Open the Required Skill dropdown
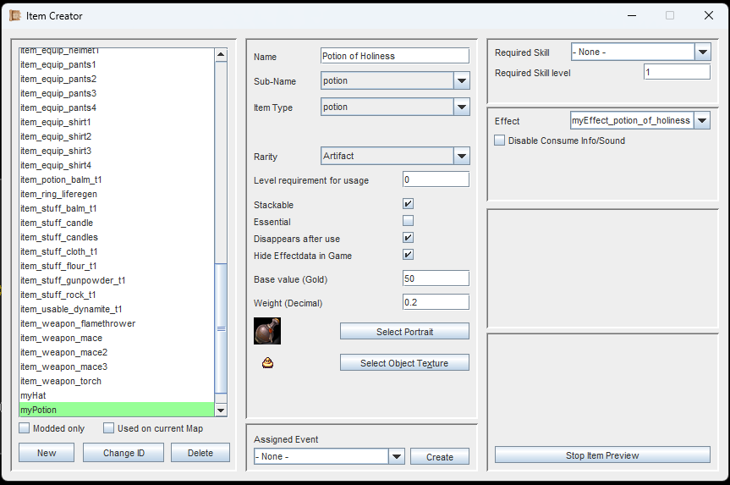730x485 pixels. (x=702, y=52)
